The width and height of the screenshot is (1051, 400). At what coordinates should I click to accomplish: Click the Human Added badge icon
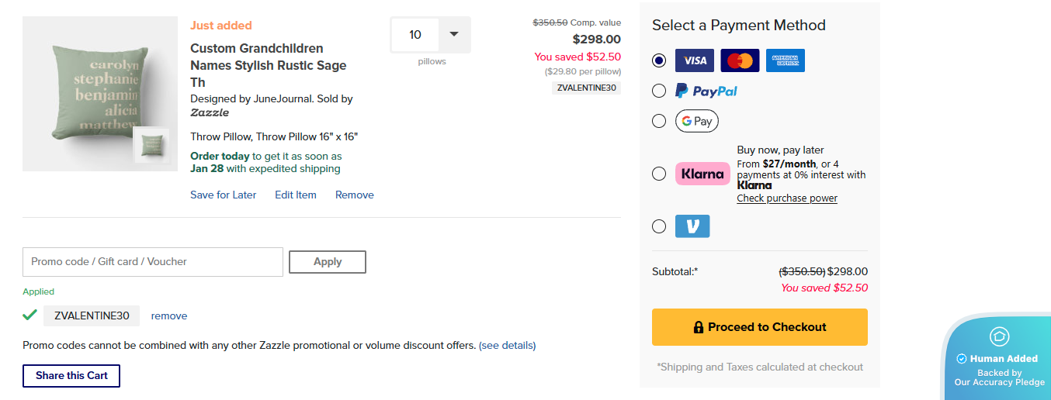(999, 336)
